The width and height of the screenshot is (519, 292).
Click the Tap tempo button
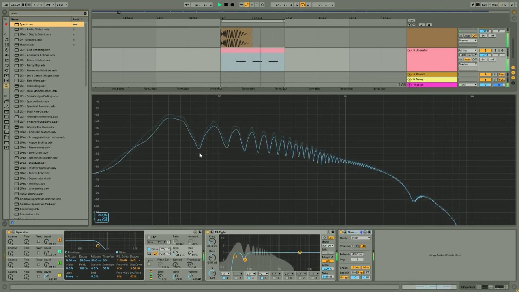[x=6, y=5]
